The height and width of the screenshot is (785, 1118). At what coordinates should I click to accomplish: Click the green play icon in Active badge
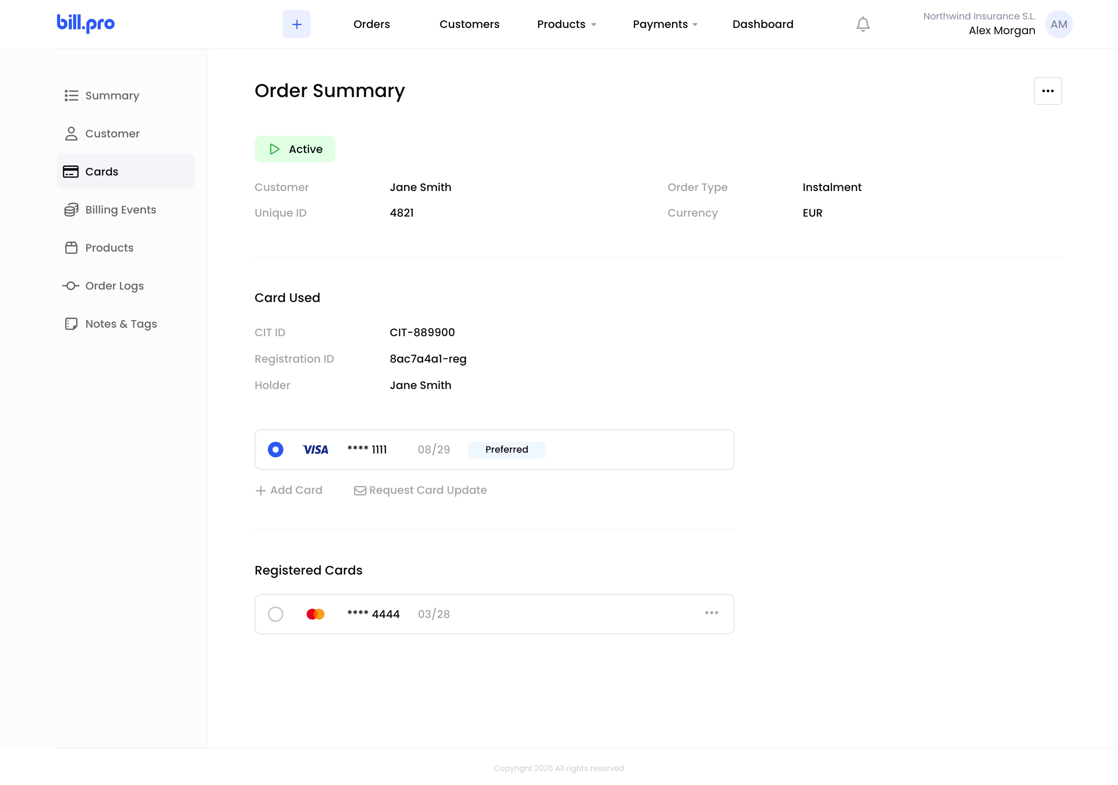click(274, 149)
